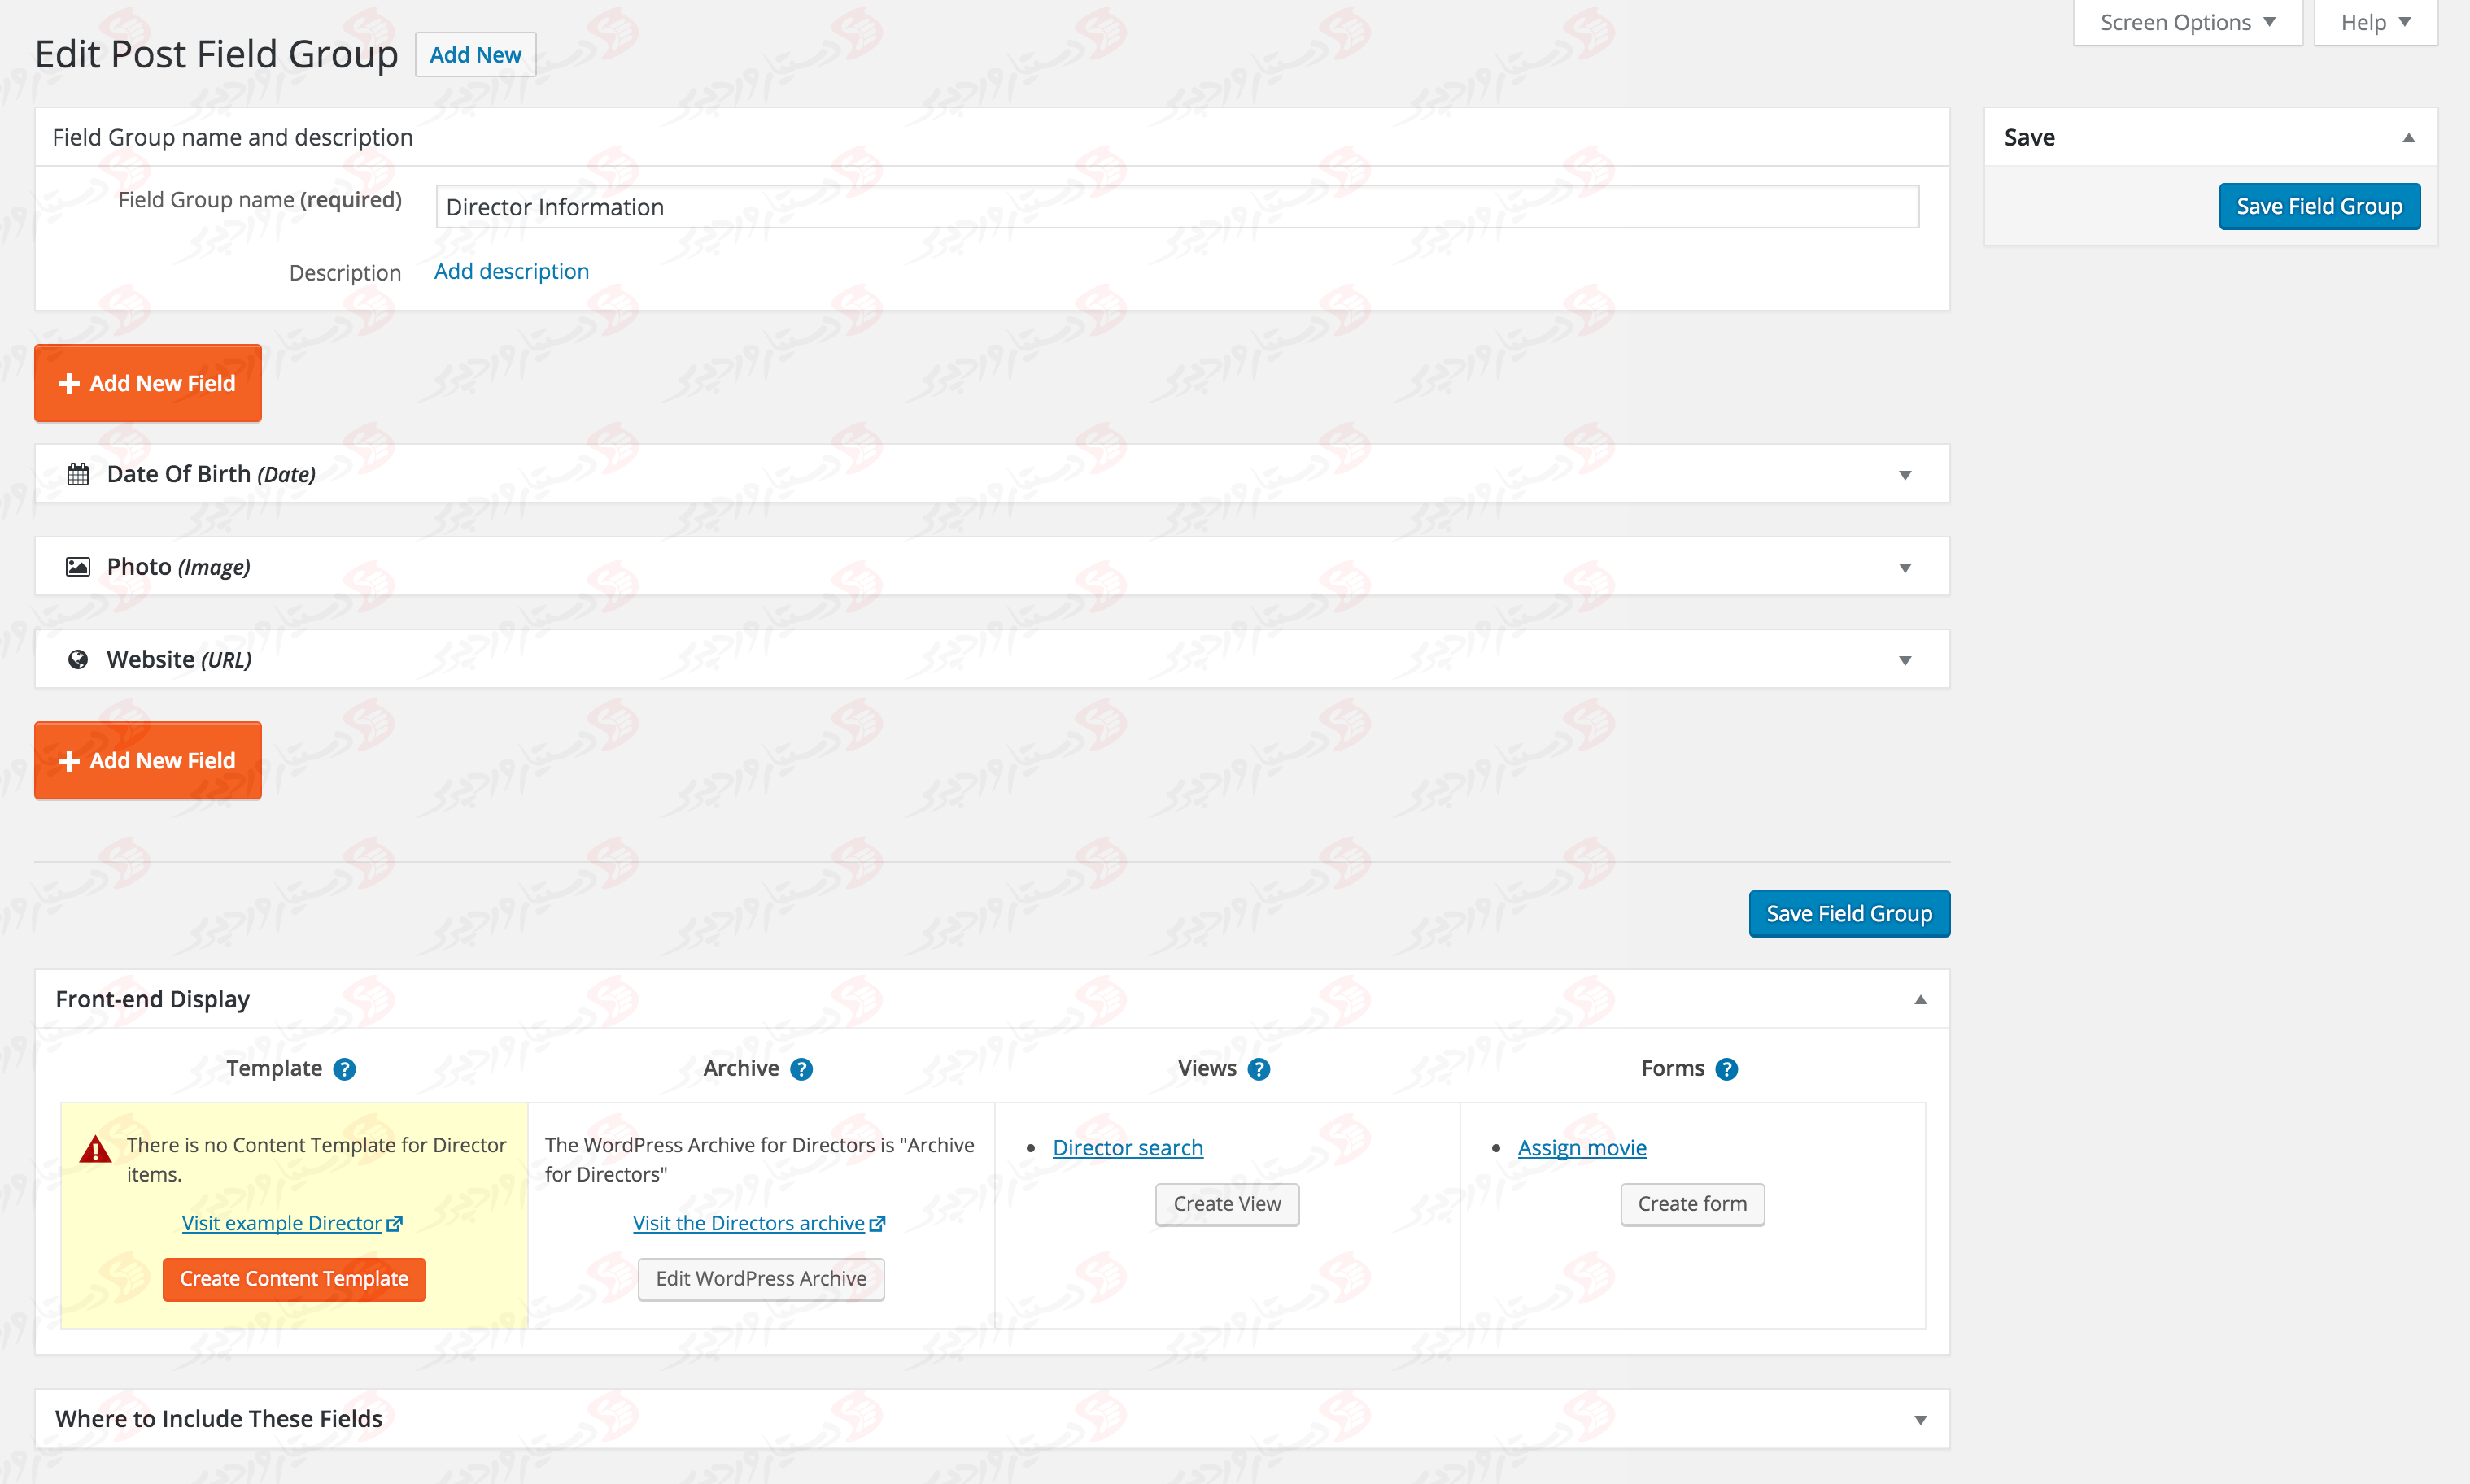Click the image icon beside Photo field
The width and height of the screenshot is (2470, 1484).
77,566
